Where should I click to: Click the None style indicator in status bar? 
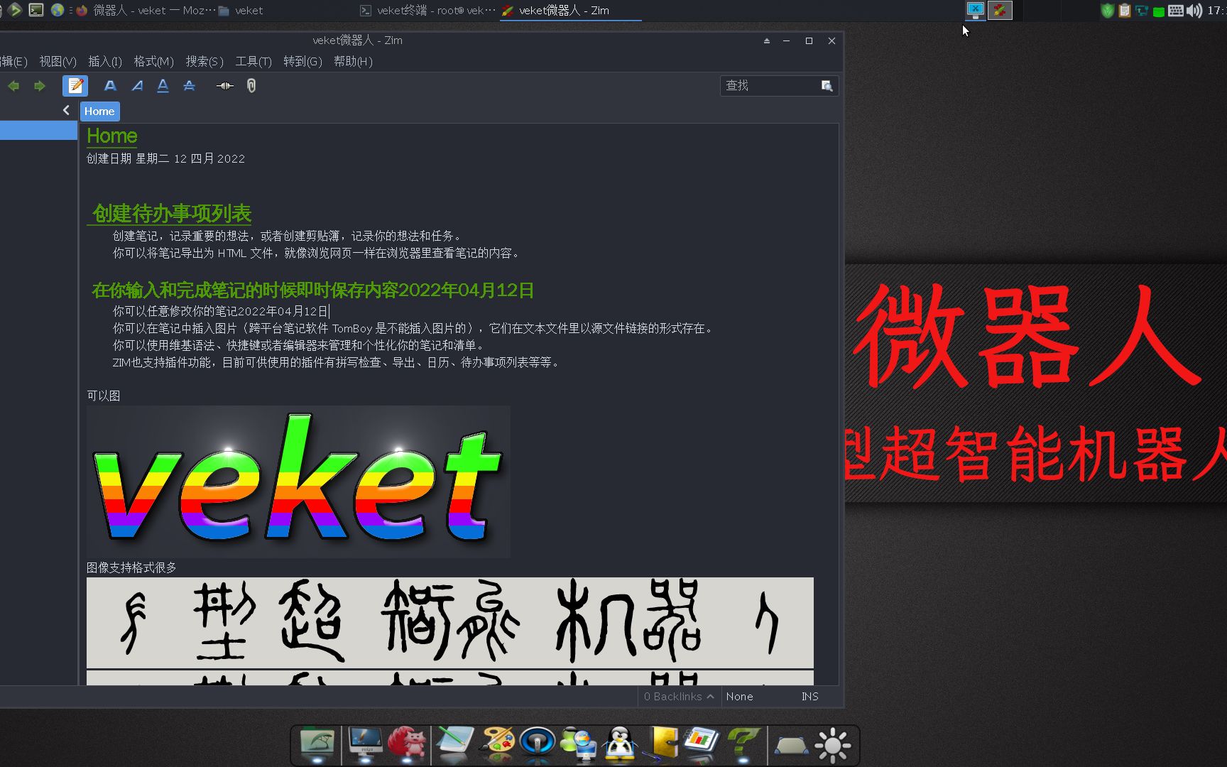[739, 697]
